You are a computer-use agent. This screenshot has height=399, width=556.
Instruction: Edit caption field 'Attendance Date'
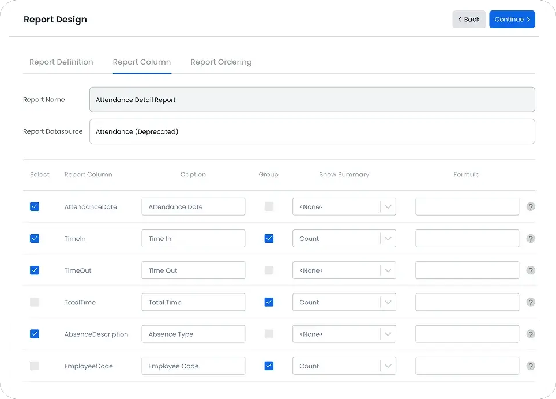coord(193,206)
